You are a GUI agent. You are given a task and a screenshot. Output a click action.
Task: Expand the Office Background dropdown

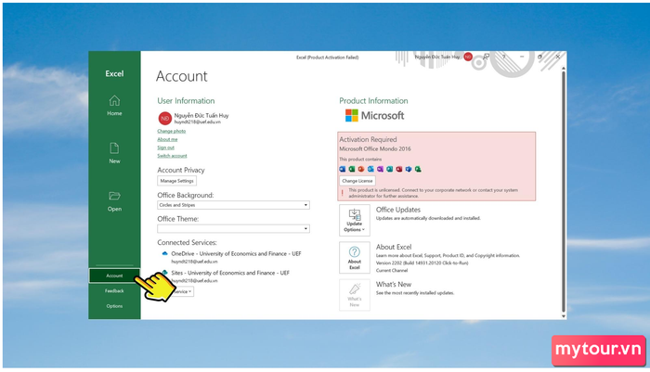233,205
